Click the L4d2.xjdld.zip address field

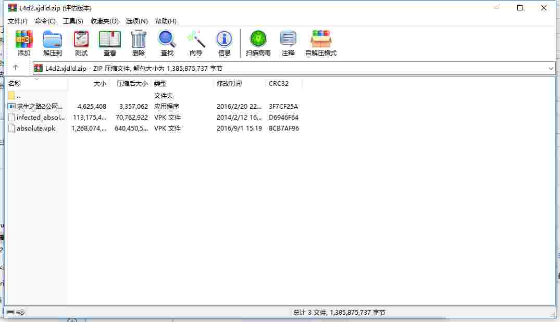point(294,69)
